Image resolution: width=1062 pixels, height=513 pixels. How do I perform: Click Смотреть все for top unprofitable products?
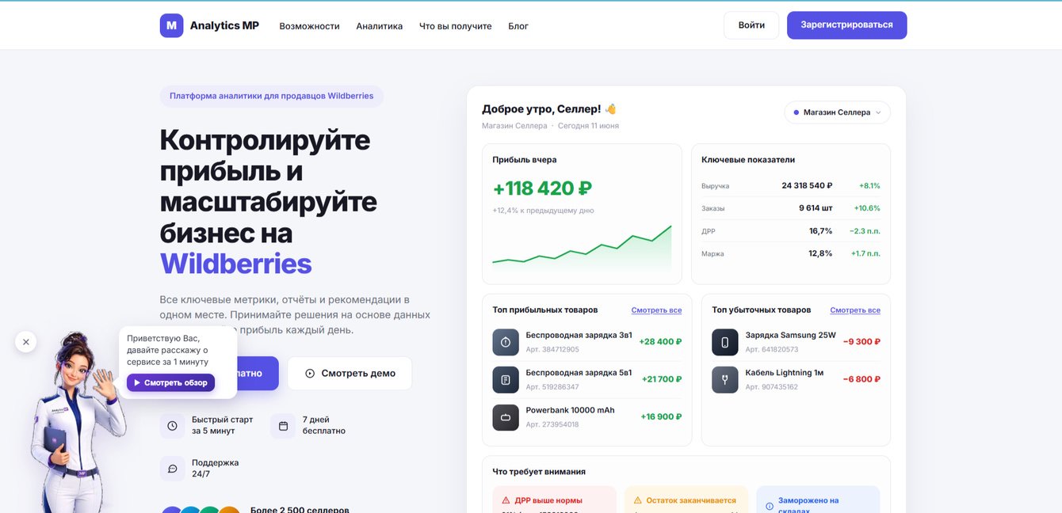click(x=855, y=310)
